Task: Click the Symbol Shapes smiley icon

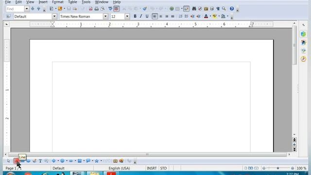Action: 62,161
